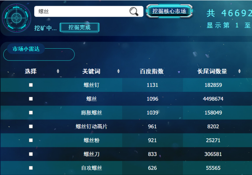Click keyword cell 自攻螺丝
Screen dimensions: 252x175
point(91,168)
